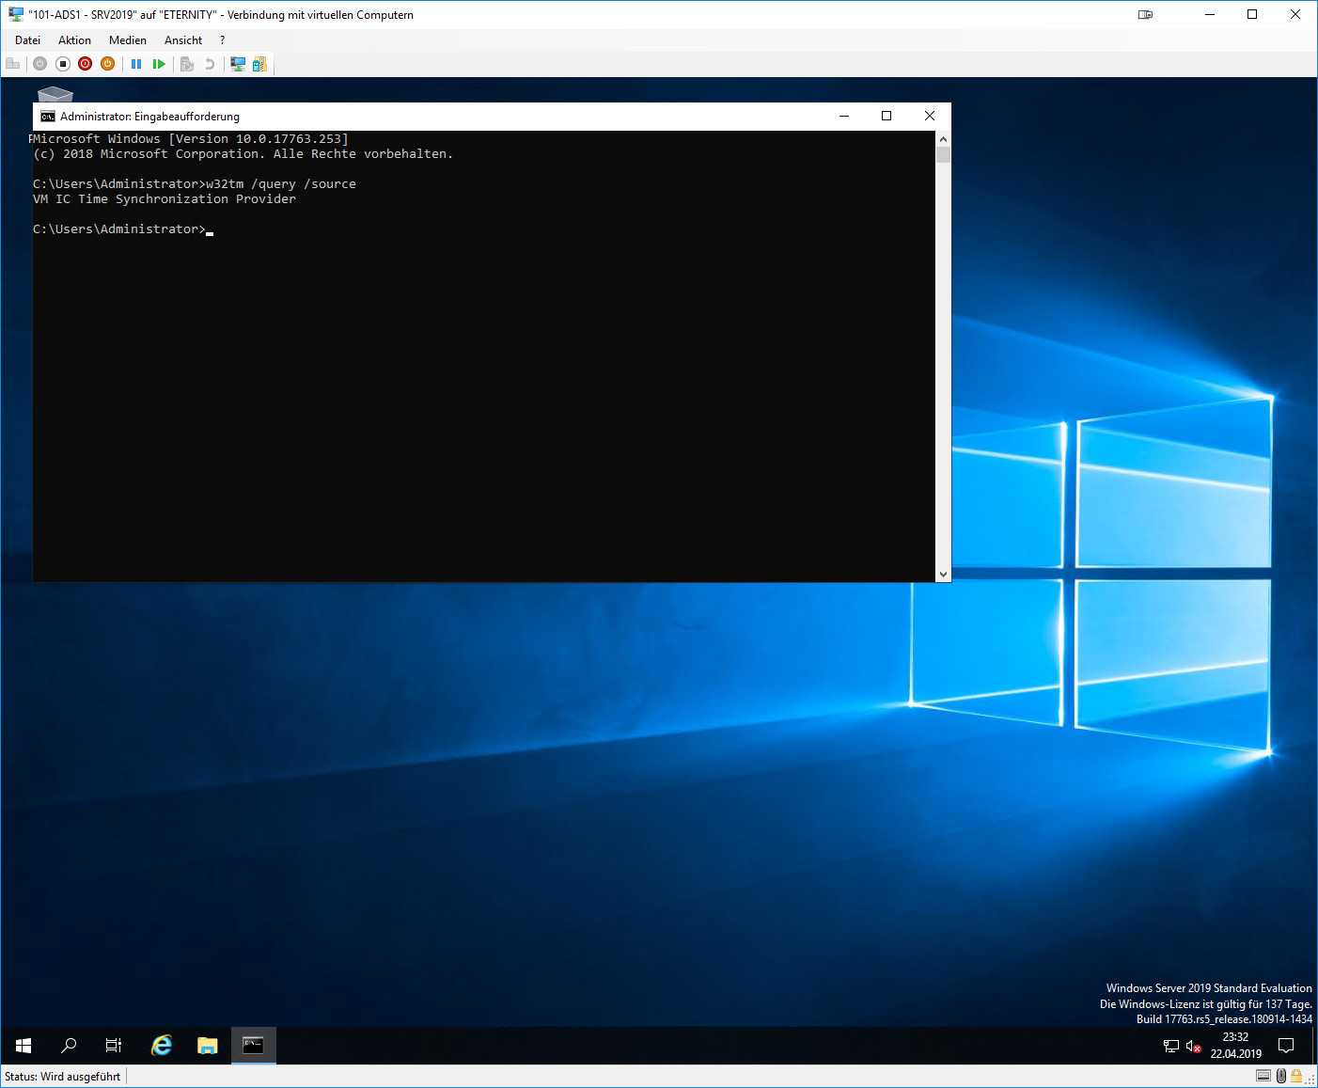
Task: Open the Share resources toolbar icon
Action: 259,64
